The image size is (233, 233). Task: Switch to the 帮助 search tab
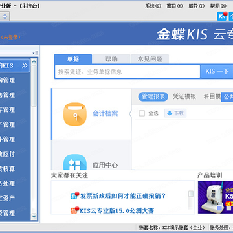(x=111, y=59)
